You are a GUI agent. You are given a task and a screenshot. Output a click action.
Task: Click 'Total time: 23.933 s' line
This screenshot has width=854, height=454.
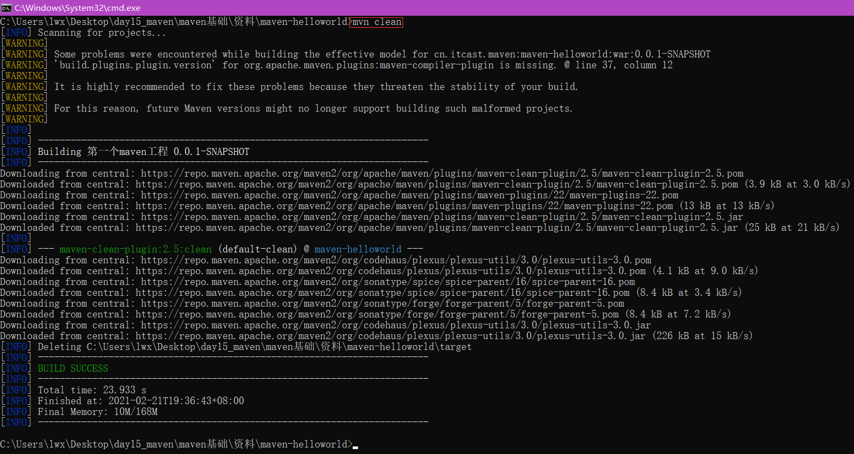[92, 391]
